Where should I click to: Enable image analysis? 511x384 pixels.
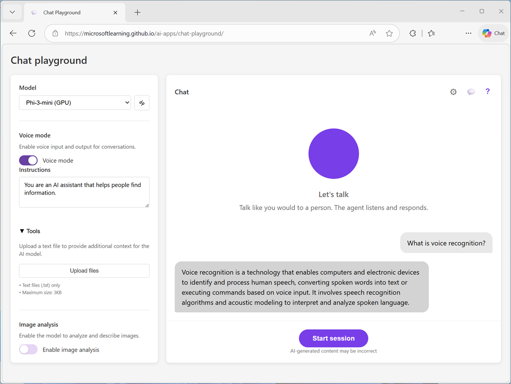(28, 349)
